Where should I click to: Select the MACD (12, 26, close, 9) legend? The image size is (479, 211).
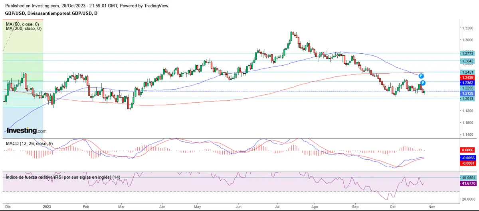(29, 143)
